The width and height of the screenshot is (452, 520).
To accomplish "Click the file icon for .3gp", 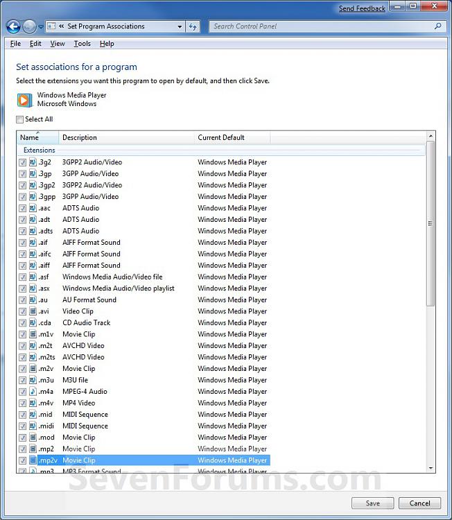I will coord(33,174).
